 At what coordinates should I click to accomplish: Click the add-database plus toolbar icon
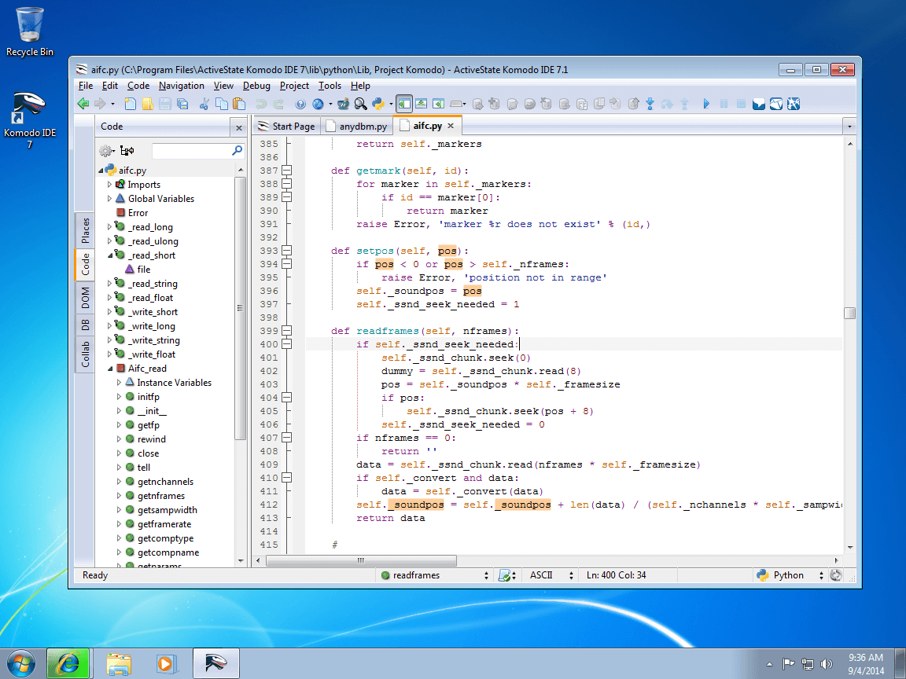point(494,104)
